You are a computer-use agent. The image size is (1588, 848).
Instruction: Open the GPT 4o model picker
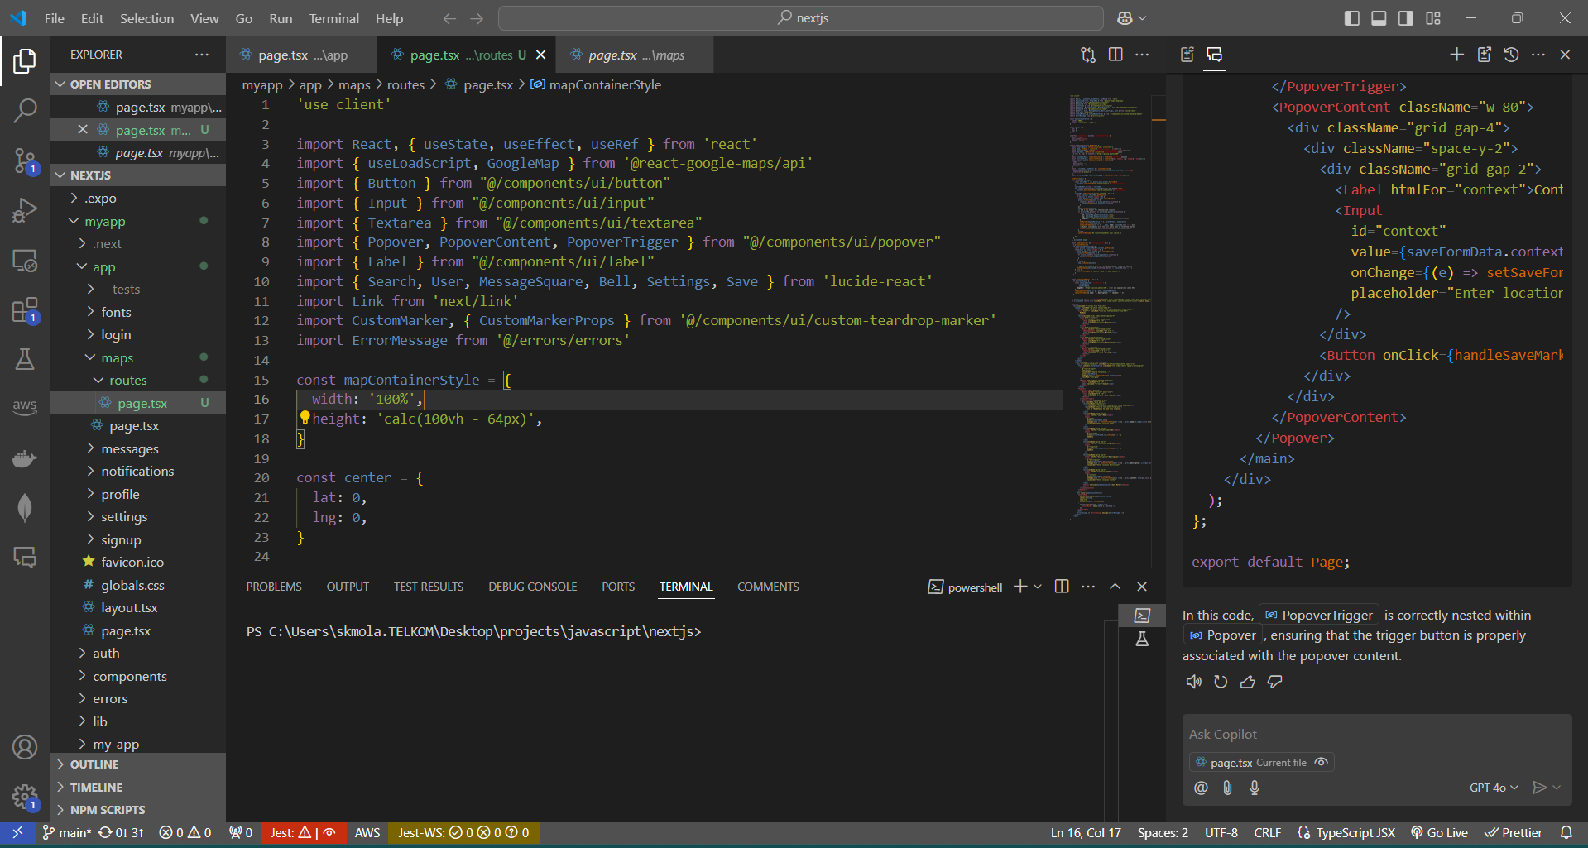tap(1494, 788)
